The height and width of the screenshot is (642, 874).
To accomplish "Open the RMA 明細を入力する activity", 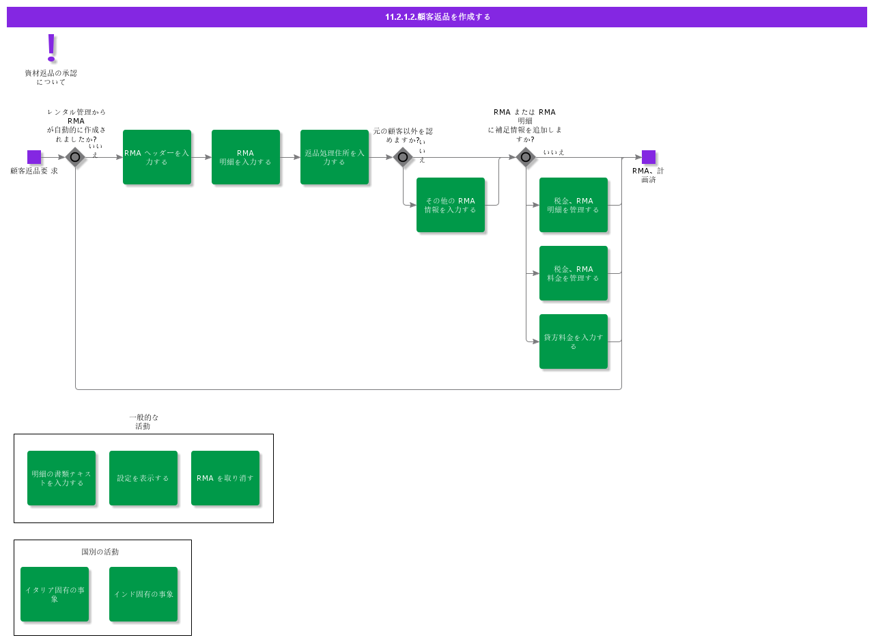I will (246, 157).
